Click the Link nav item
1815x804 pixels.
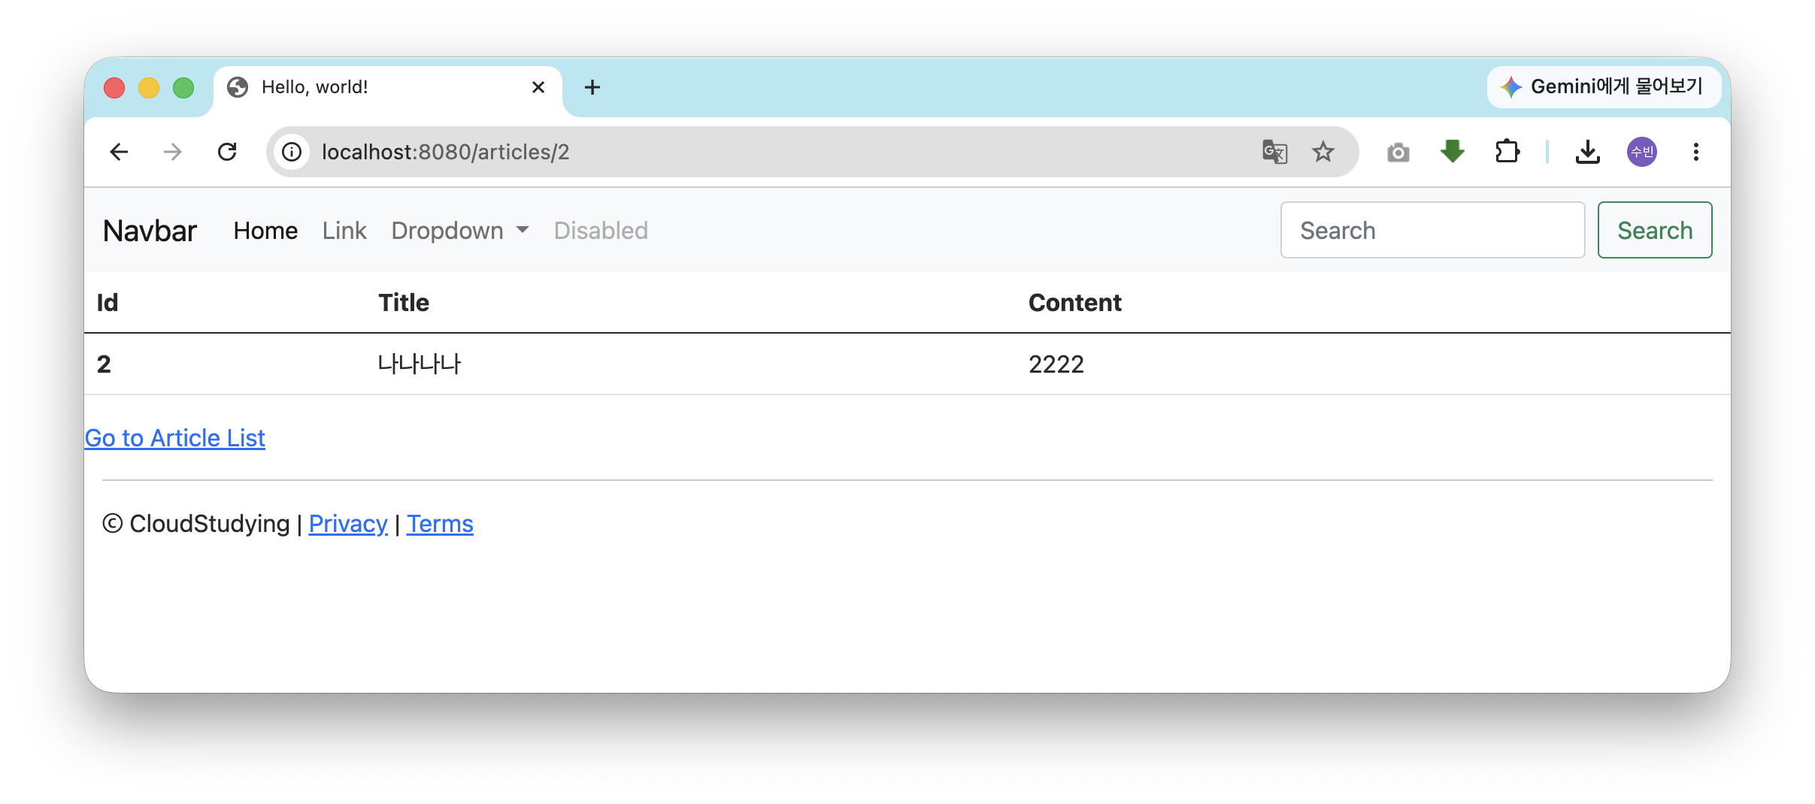pos(344,231)
